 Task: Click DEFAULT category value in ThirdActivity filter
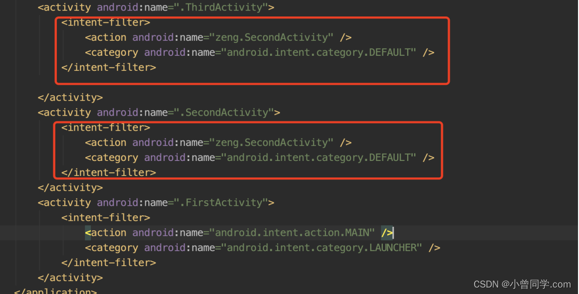(318, 52)
